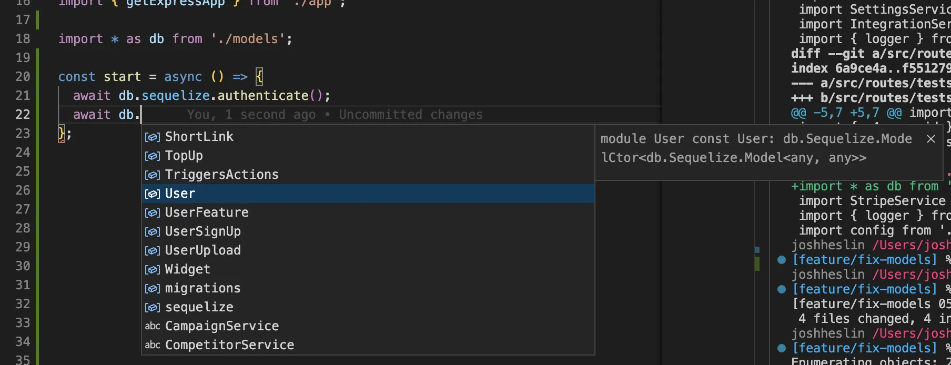Click the abc icon beside CampaignService
The width and height of the screenshot is (951, 365).
coord(153,326)
